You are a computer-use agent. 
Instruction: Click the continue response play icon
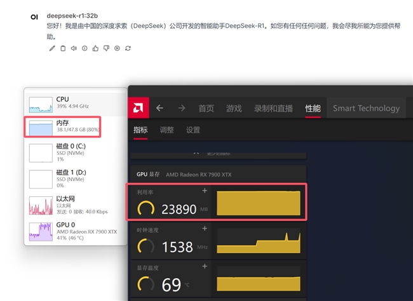click(x=117, y=48)
